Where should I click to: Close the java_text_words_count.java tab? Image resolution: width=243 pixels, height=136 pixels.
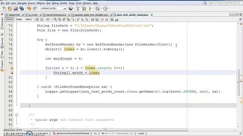point(151,15)
